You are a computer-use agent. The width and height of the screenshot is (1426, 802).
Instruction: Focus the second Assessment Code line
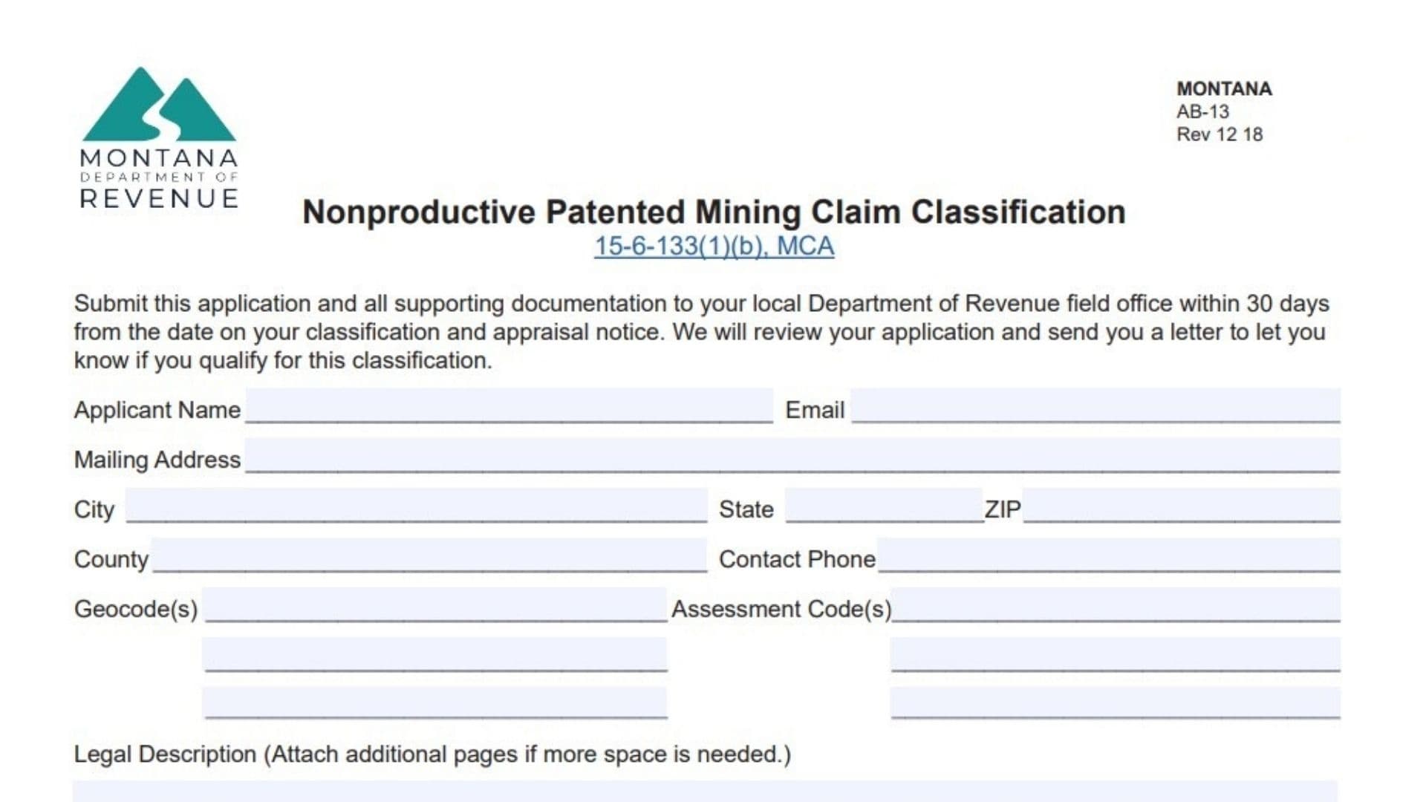(x=1116, y=654)
